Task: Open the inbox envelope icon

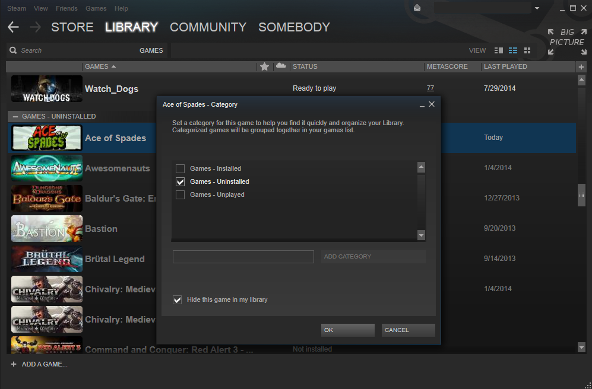Action: tap(417, 8)
